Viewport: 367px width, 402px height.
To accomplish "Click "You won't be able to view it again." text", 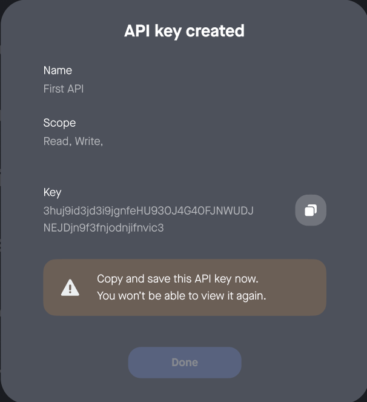I will [182, 296].
